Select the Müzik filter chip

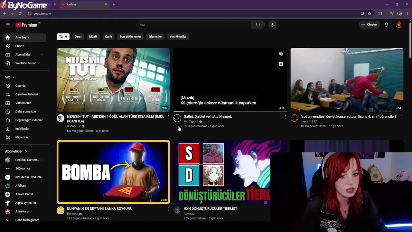click(93, 36)
